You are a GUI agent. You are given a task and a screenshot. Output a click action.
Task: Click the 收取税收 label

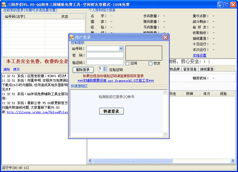click(x=200, y=33)
